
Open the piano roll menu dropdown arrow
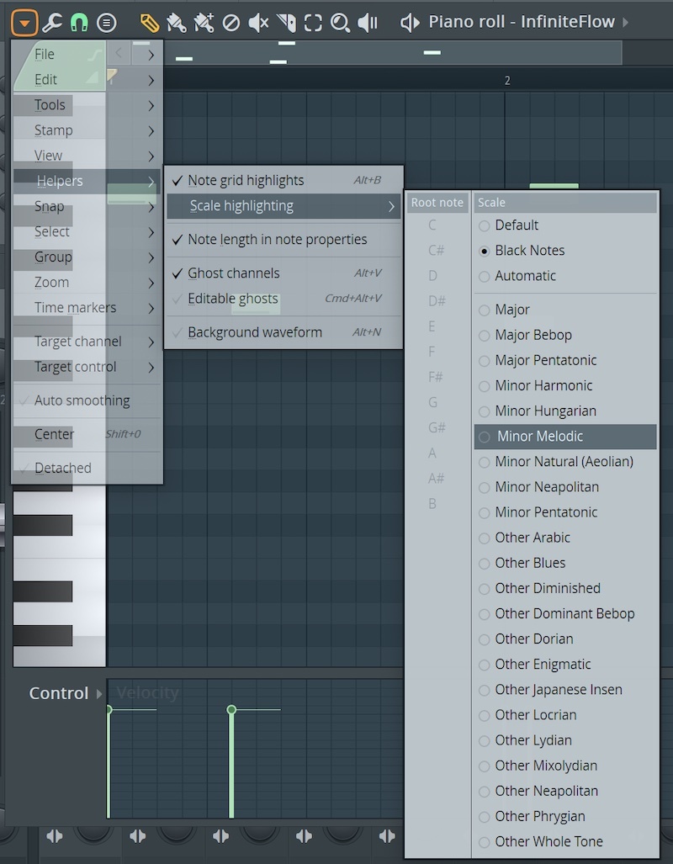pos(24,23)
